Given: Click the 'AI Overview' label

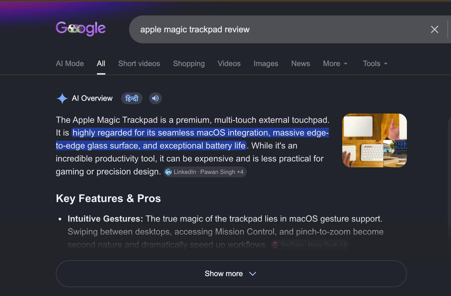Looking at the screenshot, I should pyautogui.click(x=92, y=99).
